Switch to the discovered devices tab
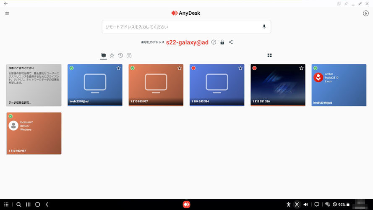373x210 pixels. (103, 55)
